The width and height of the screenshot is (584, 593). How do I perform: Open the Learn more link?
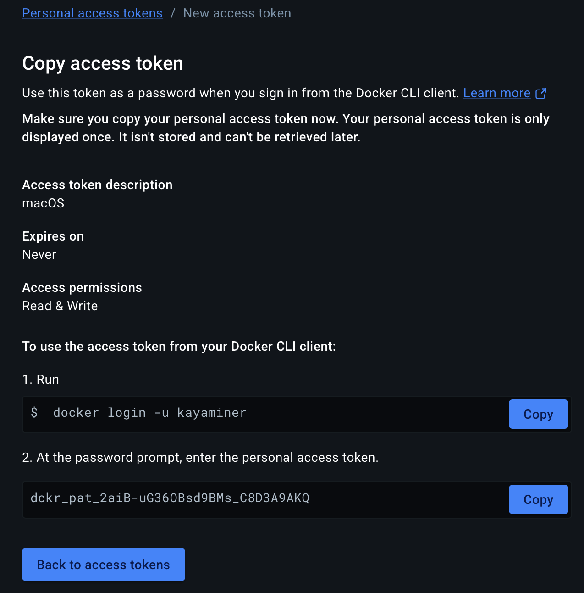pyautogui.click(x=497, y=93)
